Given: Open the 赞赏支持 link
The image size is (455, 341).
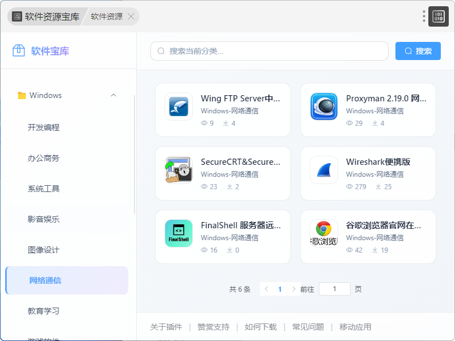Looking at the screenshot, I should 213,327.
